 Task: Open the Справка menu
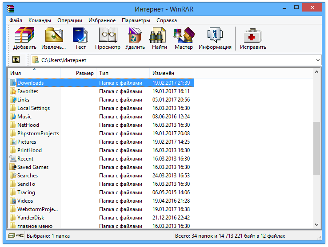pos(167,20)
